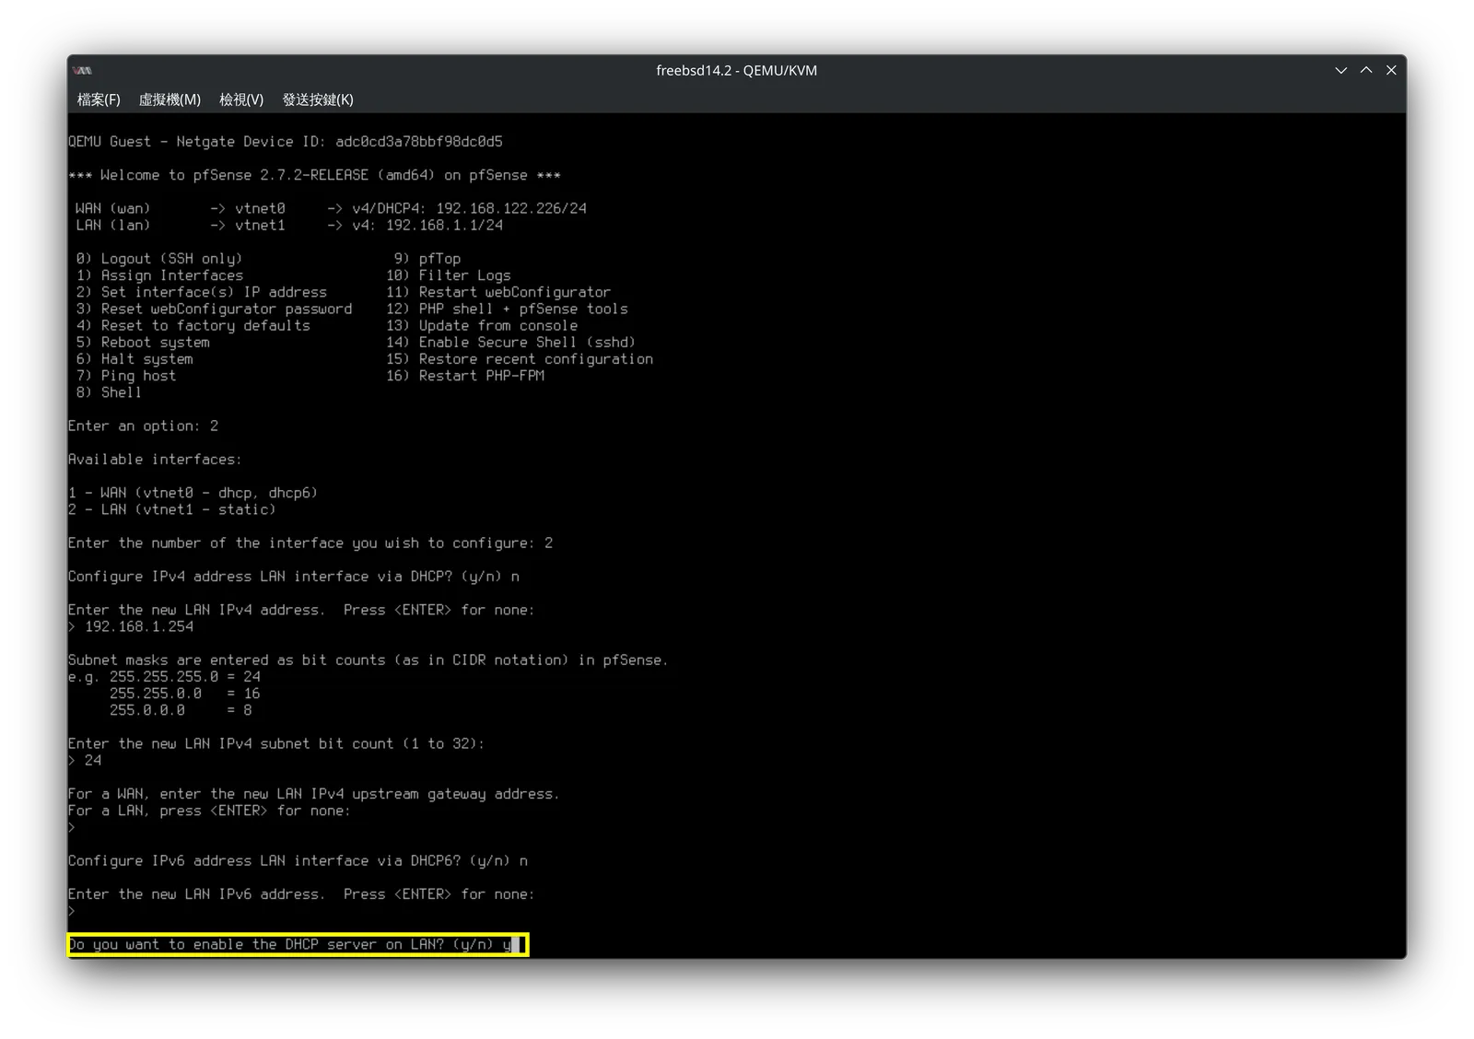Close the freebsd14.2 QEMU/KVM window

click(1391, 71)
